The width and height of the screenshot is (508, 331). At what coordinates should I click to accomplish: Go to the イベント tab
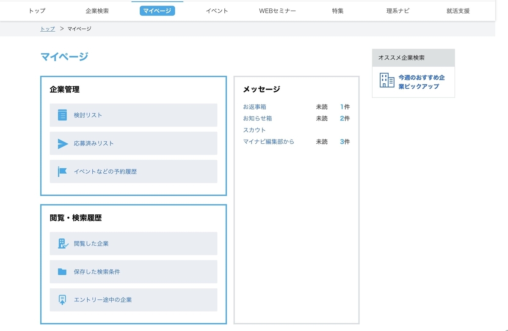217,11
